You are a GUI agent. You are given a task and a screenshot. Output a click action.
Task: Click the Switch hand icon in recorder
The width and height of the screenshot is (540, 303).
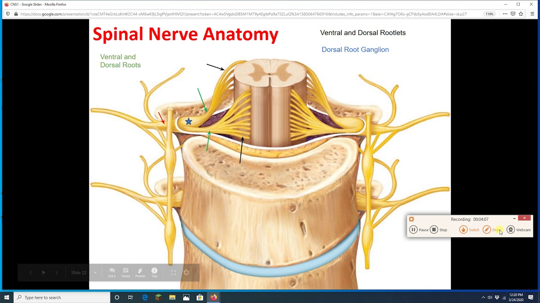[463, 230]
